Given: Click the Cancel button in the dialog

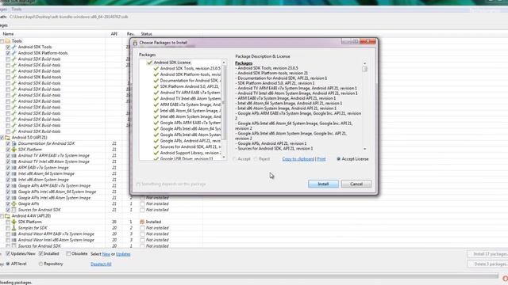Looking at the screenshot, I should pyautogui.click(x=356, y=184).
